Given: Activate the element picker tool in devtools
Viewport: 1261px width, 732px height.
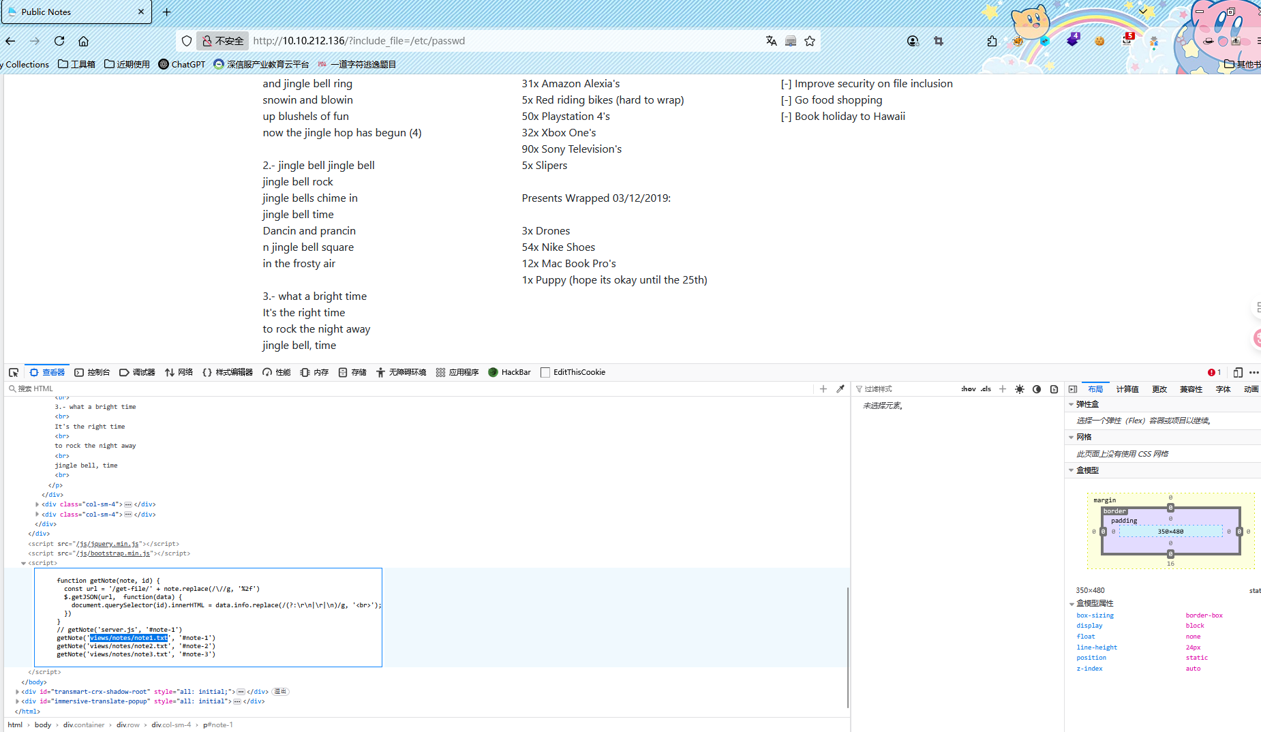Looking at the screenshot, I should (14, 372).
